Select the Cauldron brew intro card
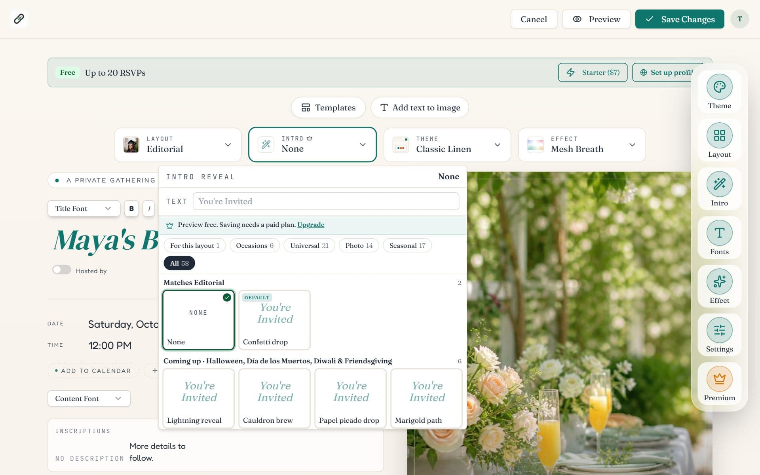760x475 pixels. 274,399
